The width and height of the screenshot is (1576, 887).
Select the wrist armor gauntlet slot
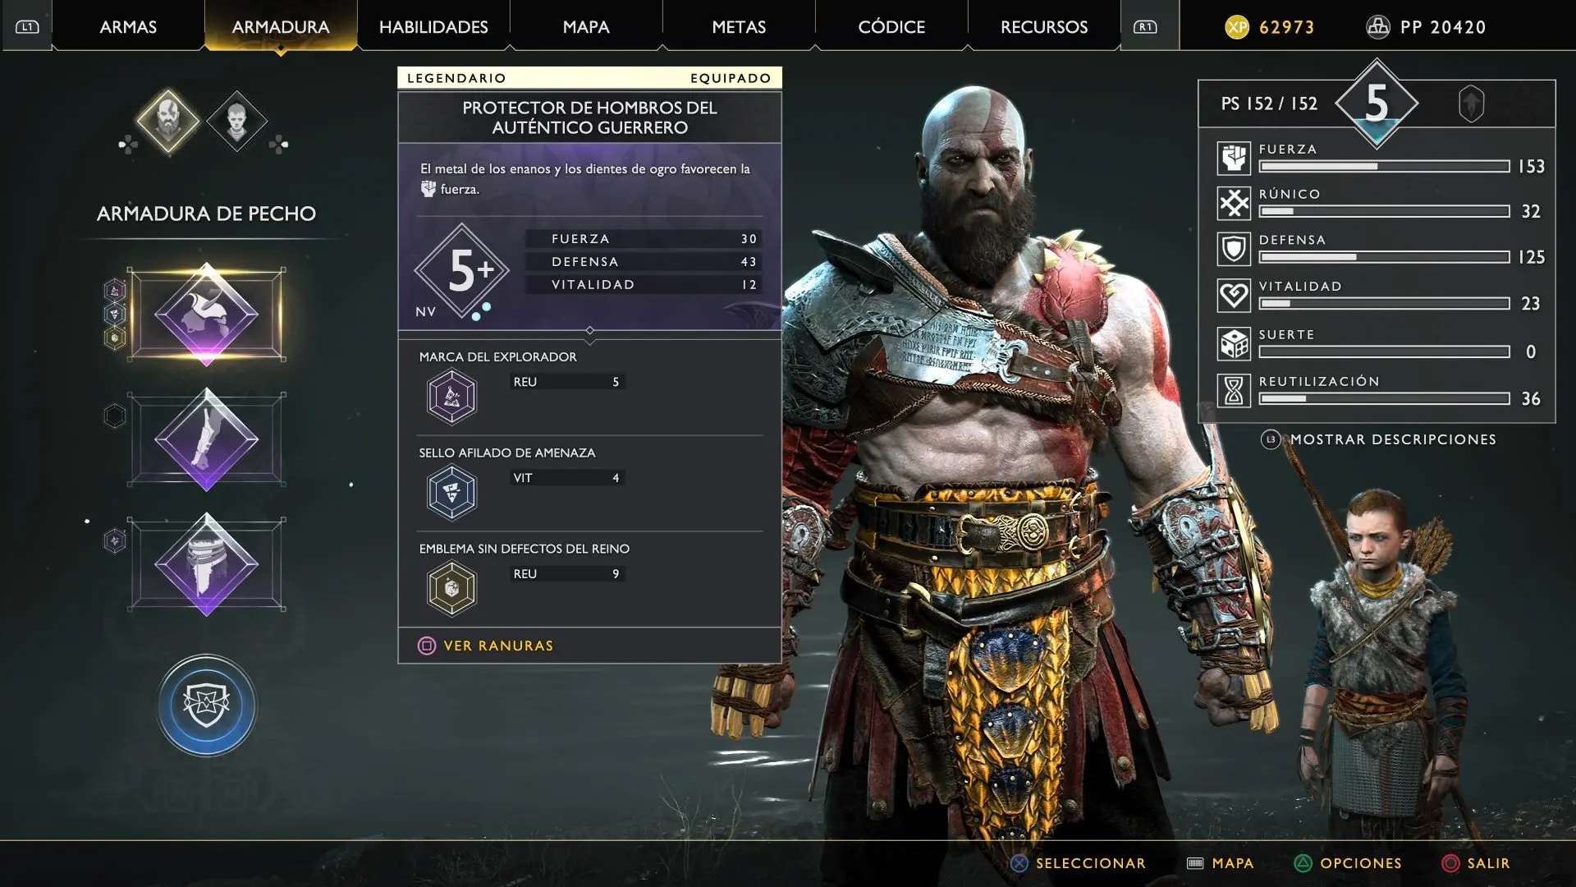point(207,439)
